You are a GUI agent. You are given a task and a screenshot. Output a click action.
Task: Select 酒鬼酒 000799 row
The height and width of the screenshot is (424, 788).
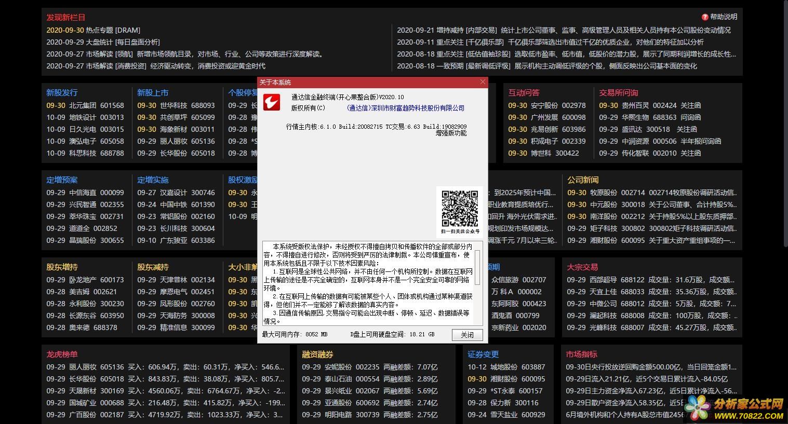click(x=515, y=316)
